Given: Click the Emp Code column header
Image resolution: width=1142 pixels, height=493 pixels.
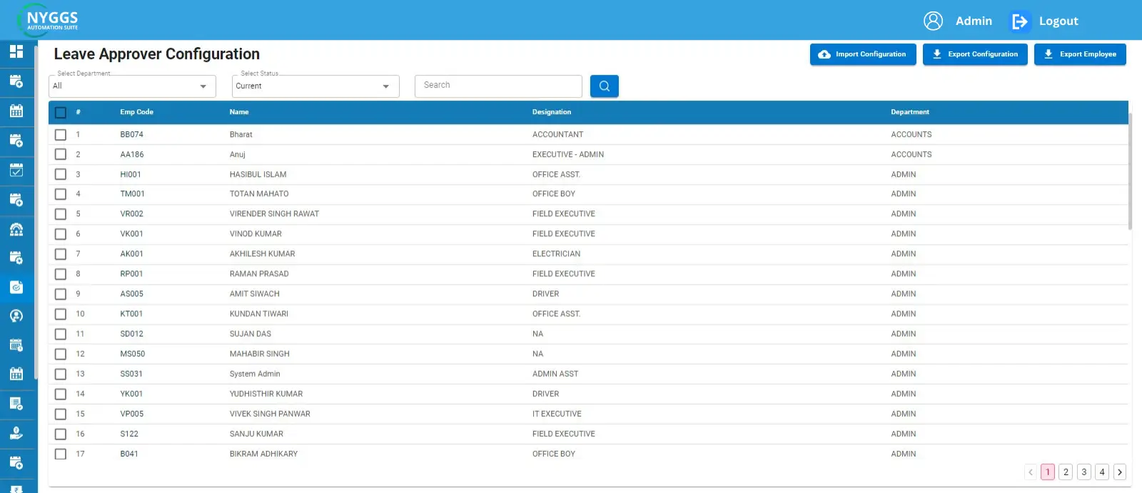Looking at the screenshot, I should pyautogui.click(x=136, y=112).
